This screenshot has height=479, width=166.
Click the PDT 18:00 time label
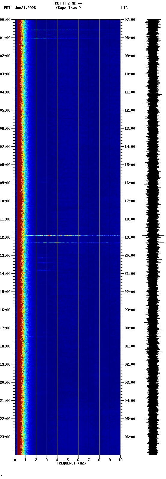(5, 346)
